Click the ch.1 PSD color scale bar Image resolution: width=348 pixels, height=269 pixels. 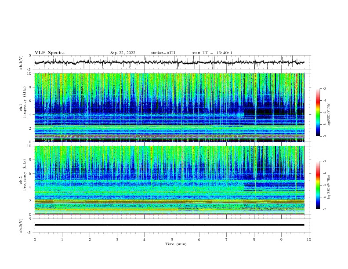pos(318,113)
